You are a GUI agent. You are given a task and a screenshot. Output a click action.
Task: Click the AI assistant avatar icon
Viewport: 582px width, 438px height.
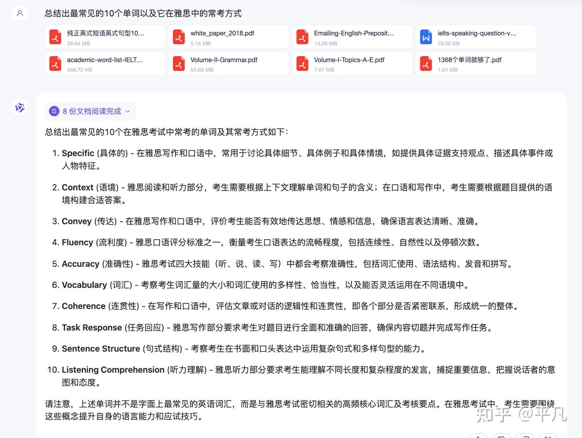[20, 107]
